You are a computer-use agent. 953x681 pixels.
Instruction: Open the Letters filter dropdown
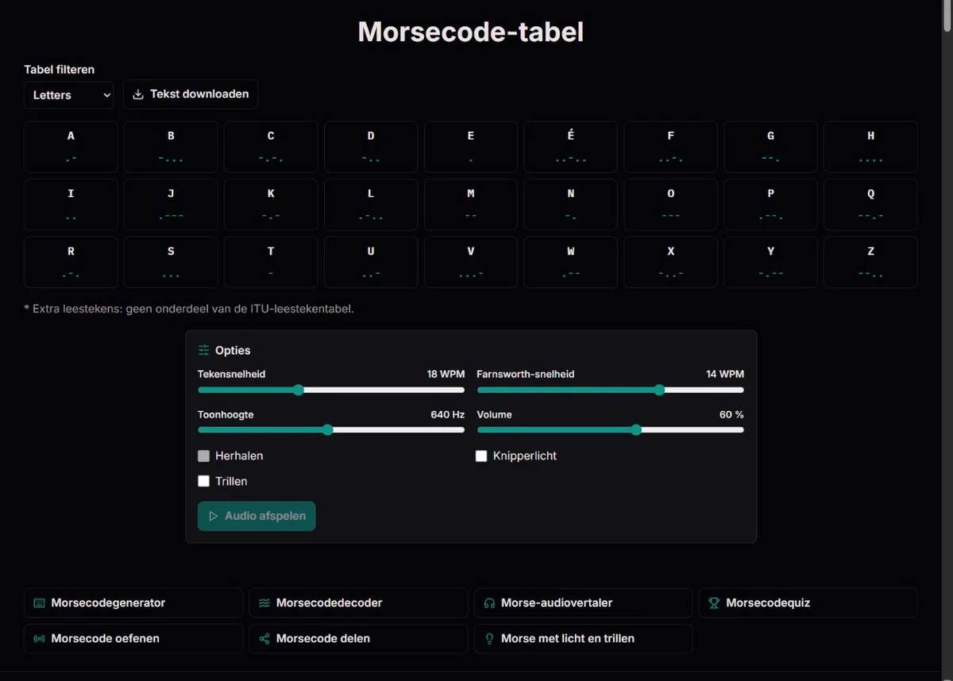[x=68, y=94]
